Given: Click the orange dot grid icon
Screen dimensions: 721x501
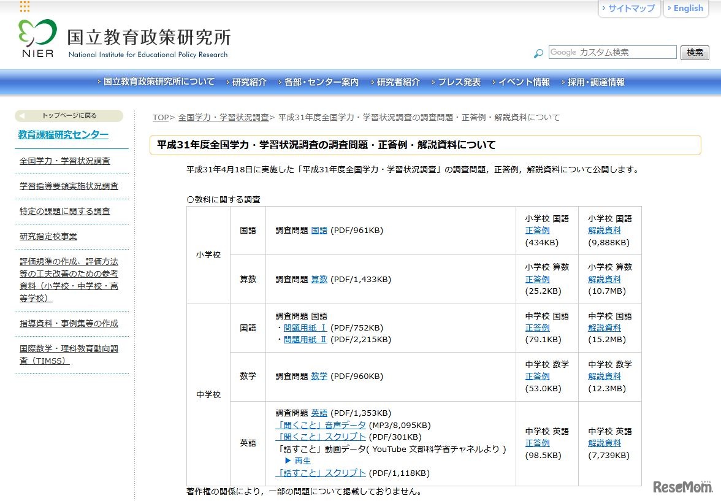Looking at the screenshot, I should (25, 7).
